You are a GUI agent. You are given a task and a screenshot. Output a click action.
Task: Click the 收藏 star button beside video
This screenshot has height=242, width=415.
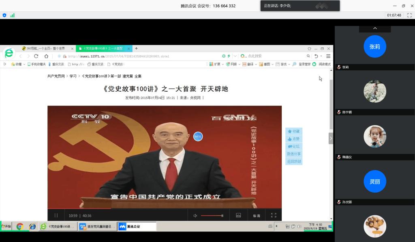click(294, 131)
